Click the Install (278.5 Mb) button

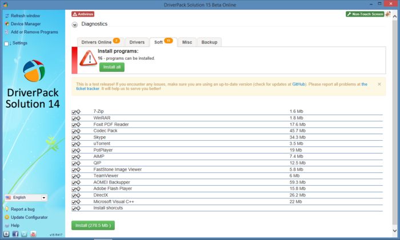(93, 225)
